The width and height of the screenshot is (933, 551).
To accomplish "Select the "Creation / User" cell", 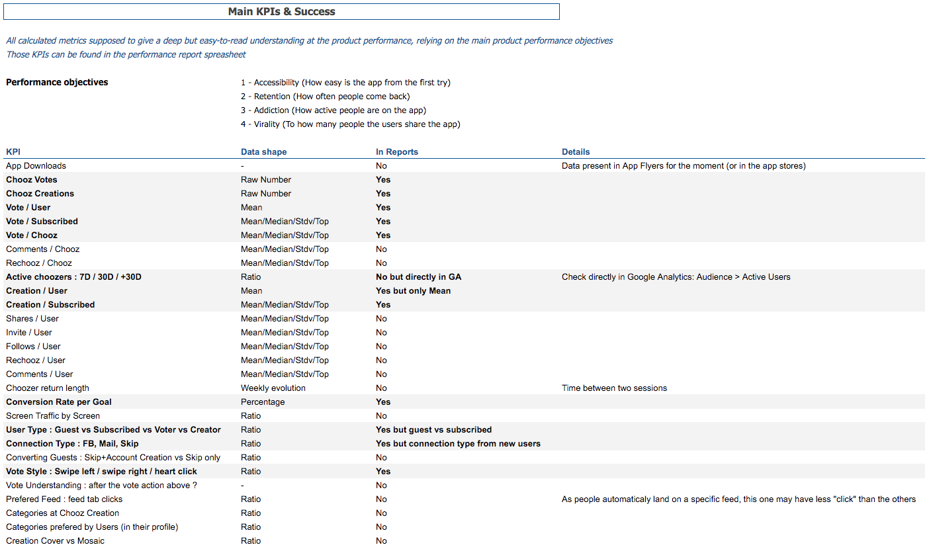I will (37, 291).
